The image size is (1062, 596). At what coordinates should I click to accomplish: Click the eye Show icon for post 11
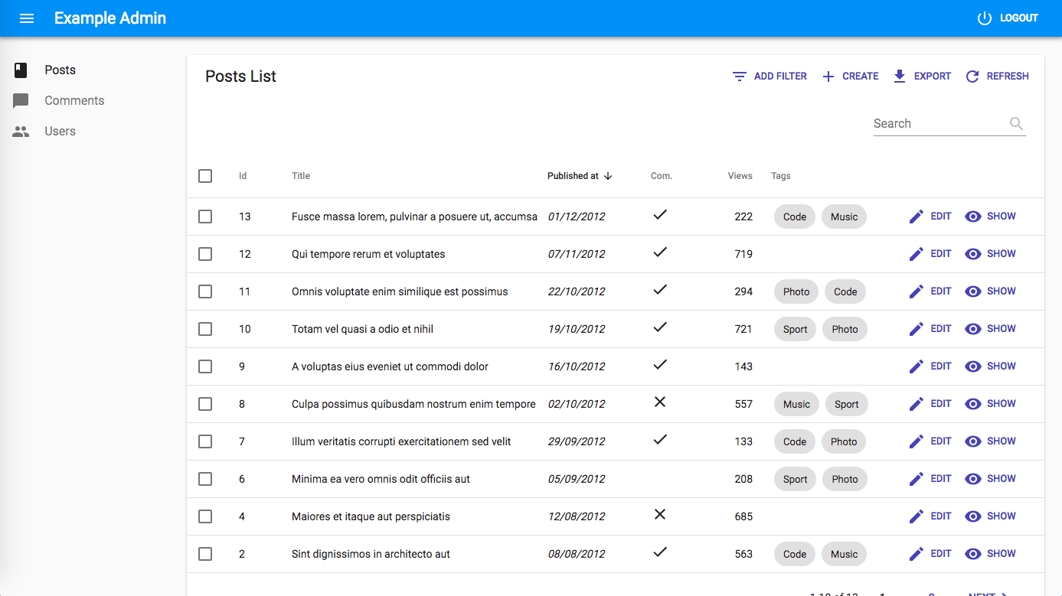coord(973,291)
